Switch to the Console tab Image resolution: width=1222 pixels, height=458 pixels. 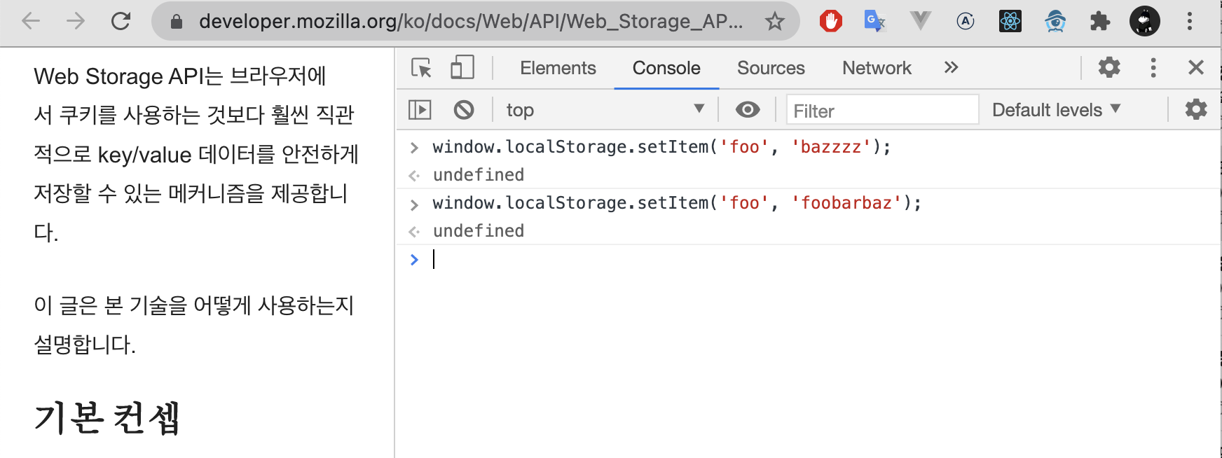(x=666, y=68)
